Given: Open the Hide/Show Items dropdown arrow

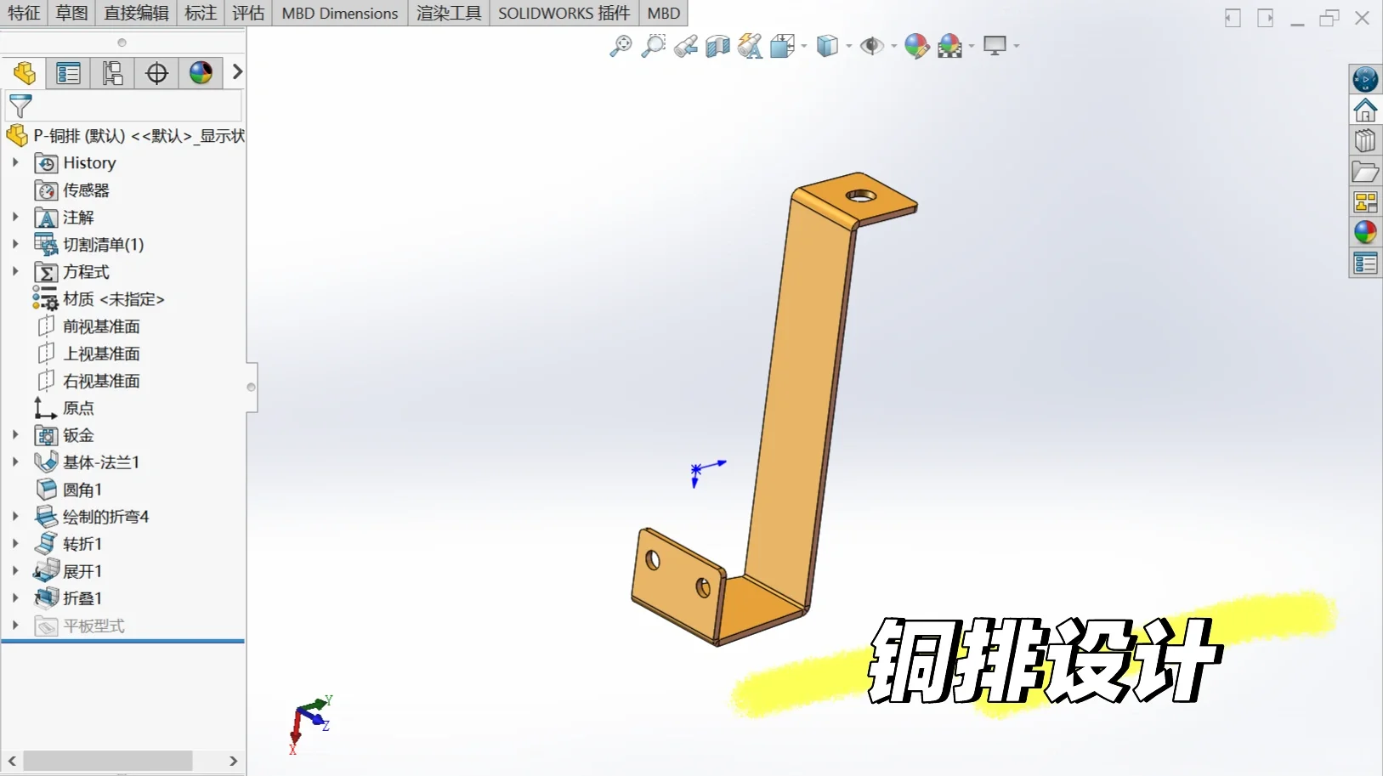Looking at the screenshot, I should point(893,46).
